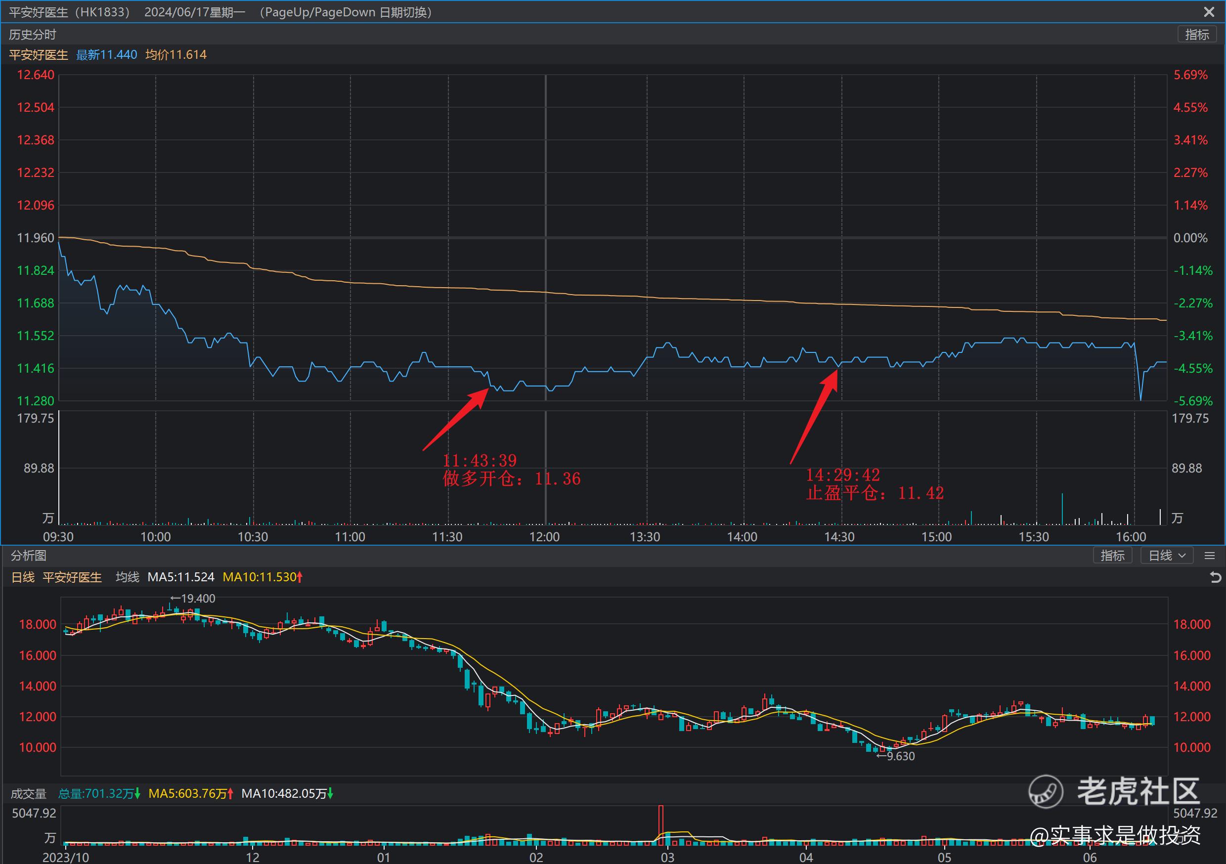Click the 2023/10 date axis label
The image size is (1226, 864).
[65, 858]
